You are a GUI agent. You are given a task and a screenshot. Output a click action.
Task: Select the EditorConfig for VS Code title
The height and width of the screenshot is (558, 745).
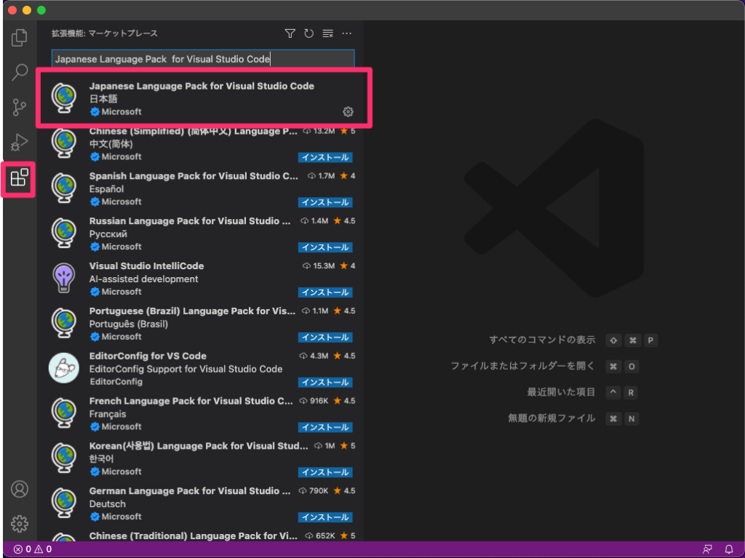[148, 356]
